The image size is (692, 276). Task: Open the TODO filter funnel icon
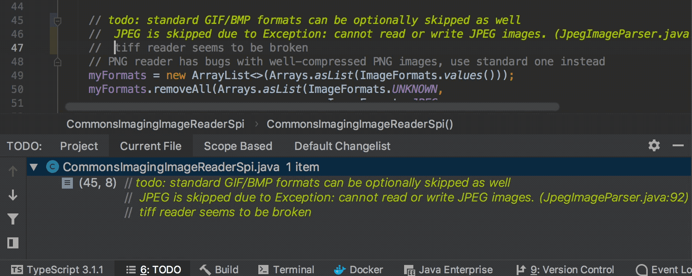click(x=13, y=219)
